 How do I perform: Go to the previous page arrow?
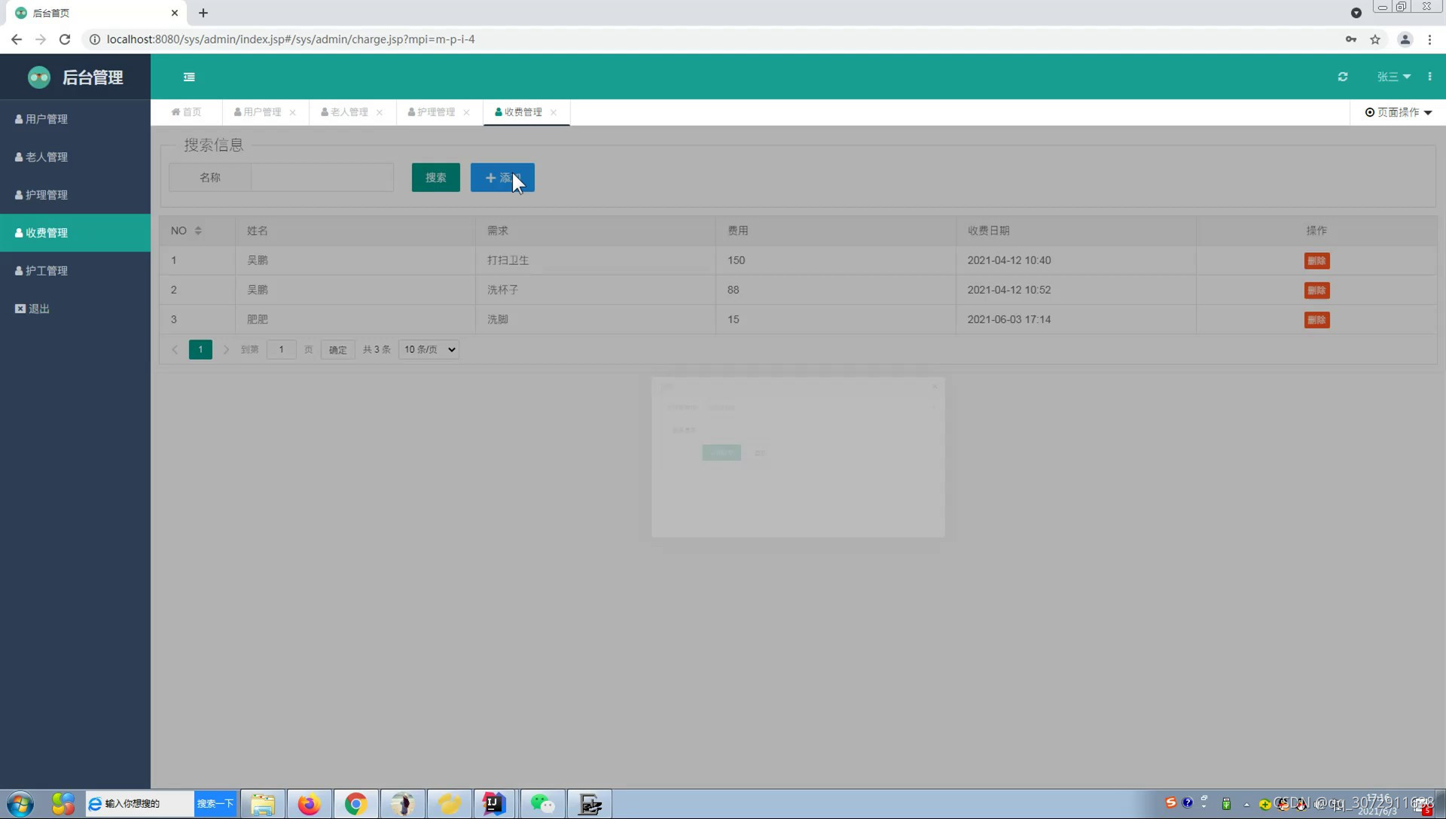tap(175, 349)
